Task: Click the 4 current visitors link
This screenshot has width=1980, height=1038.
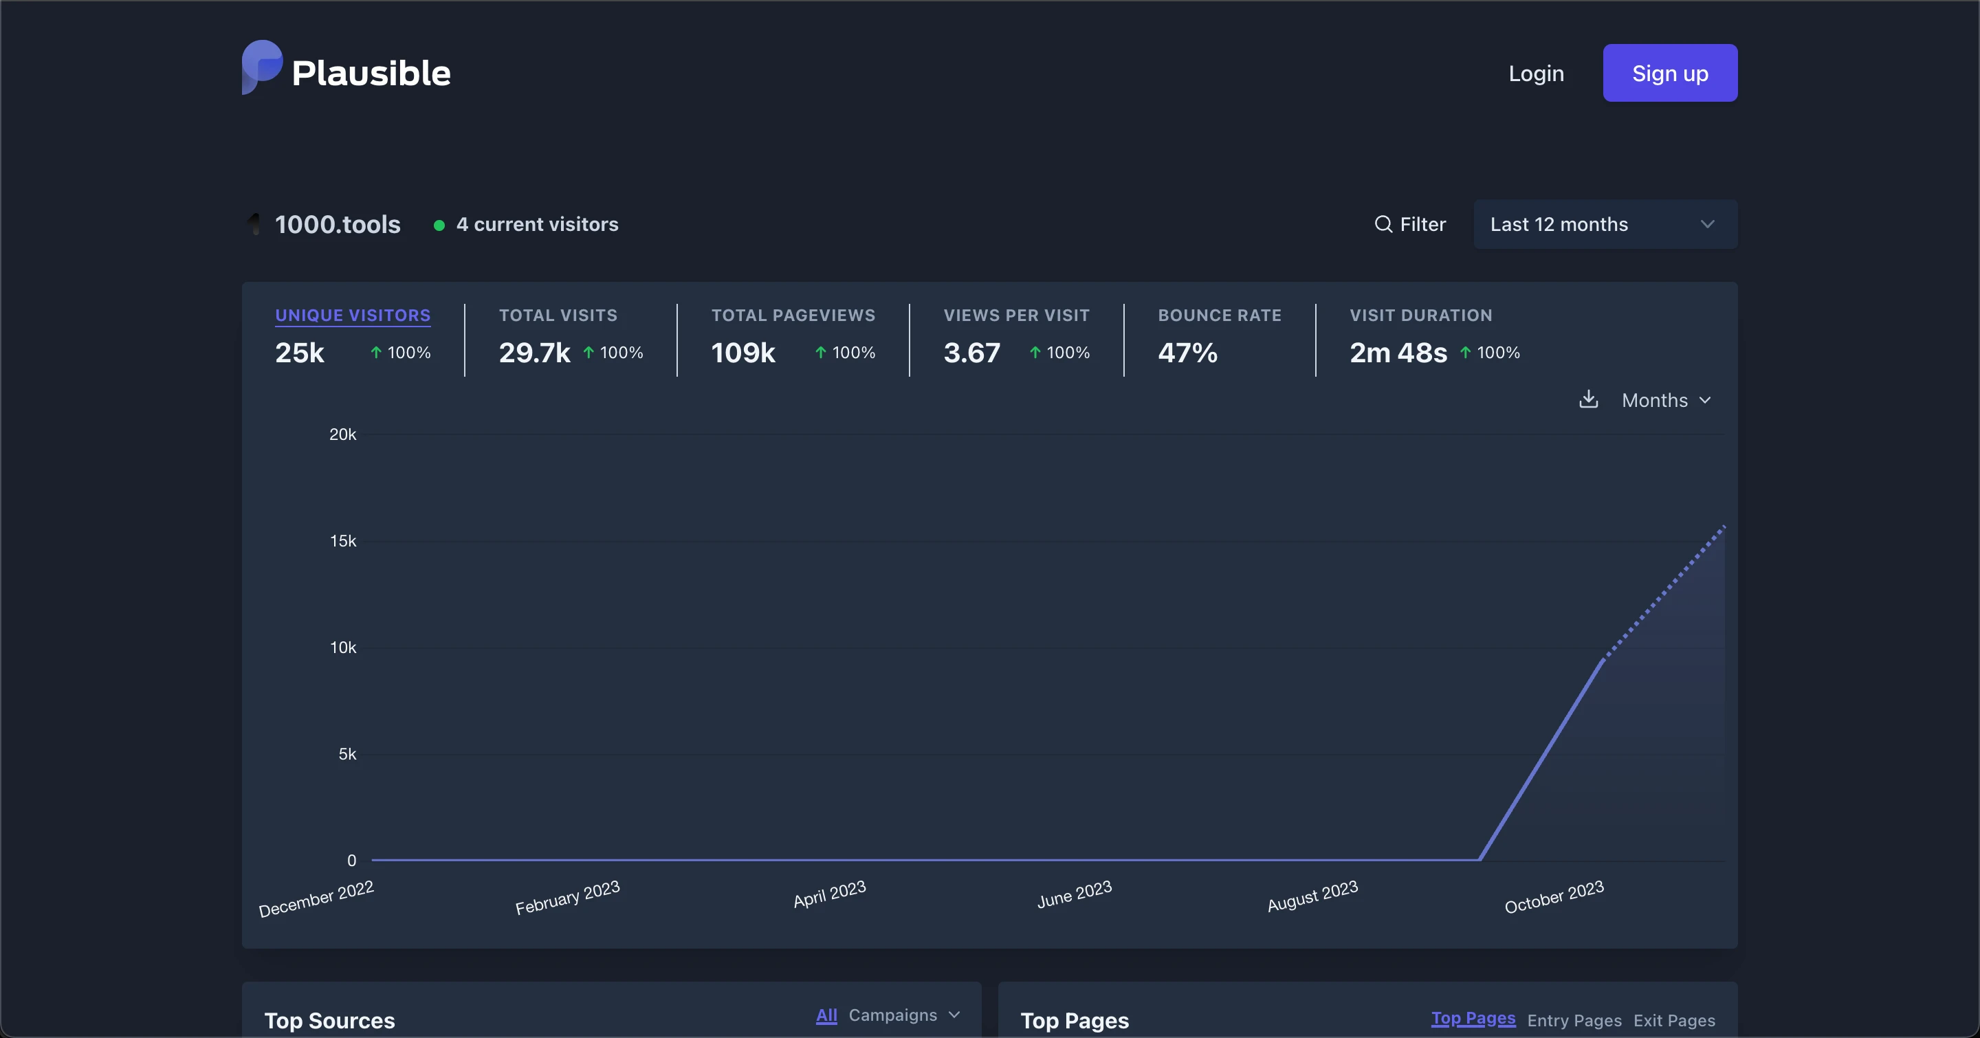Action: pyautogui.click(x=536, y=224)
